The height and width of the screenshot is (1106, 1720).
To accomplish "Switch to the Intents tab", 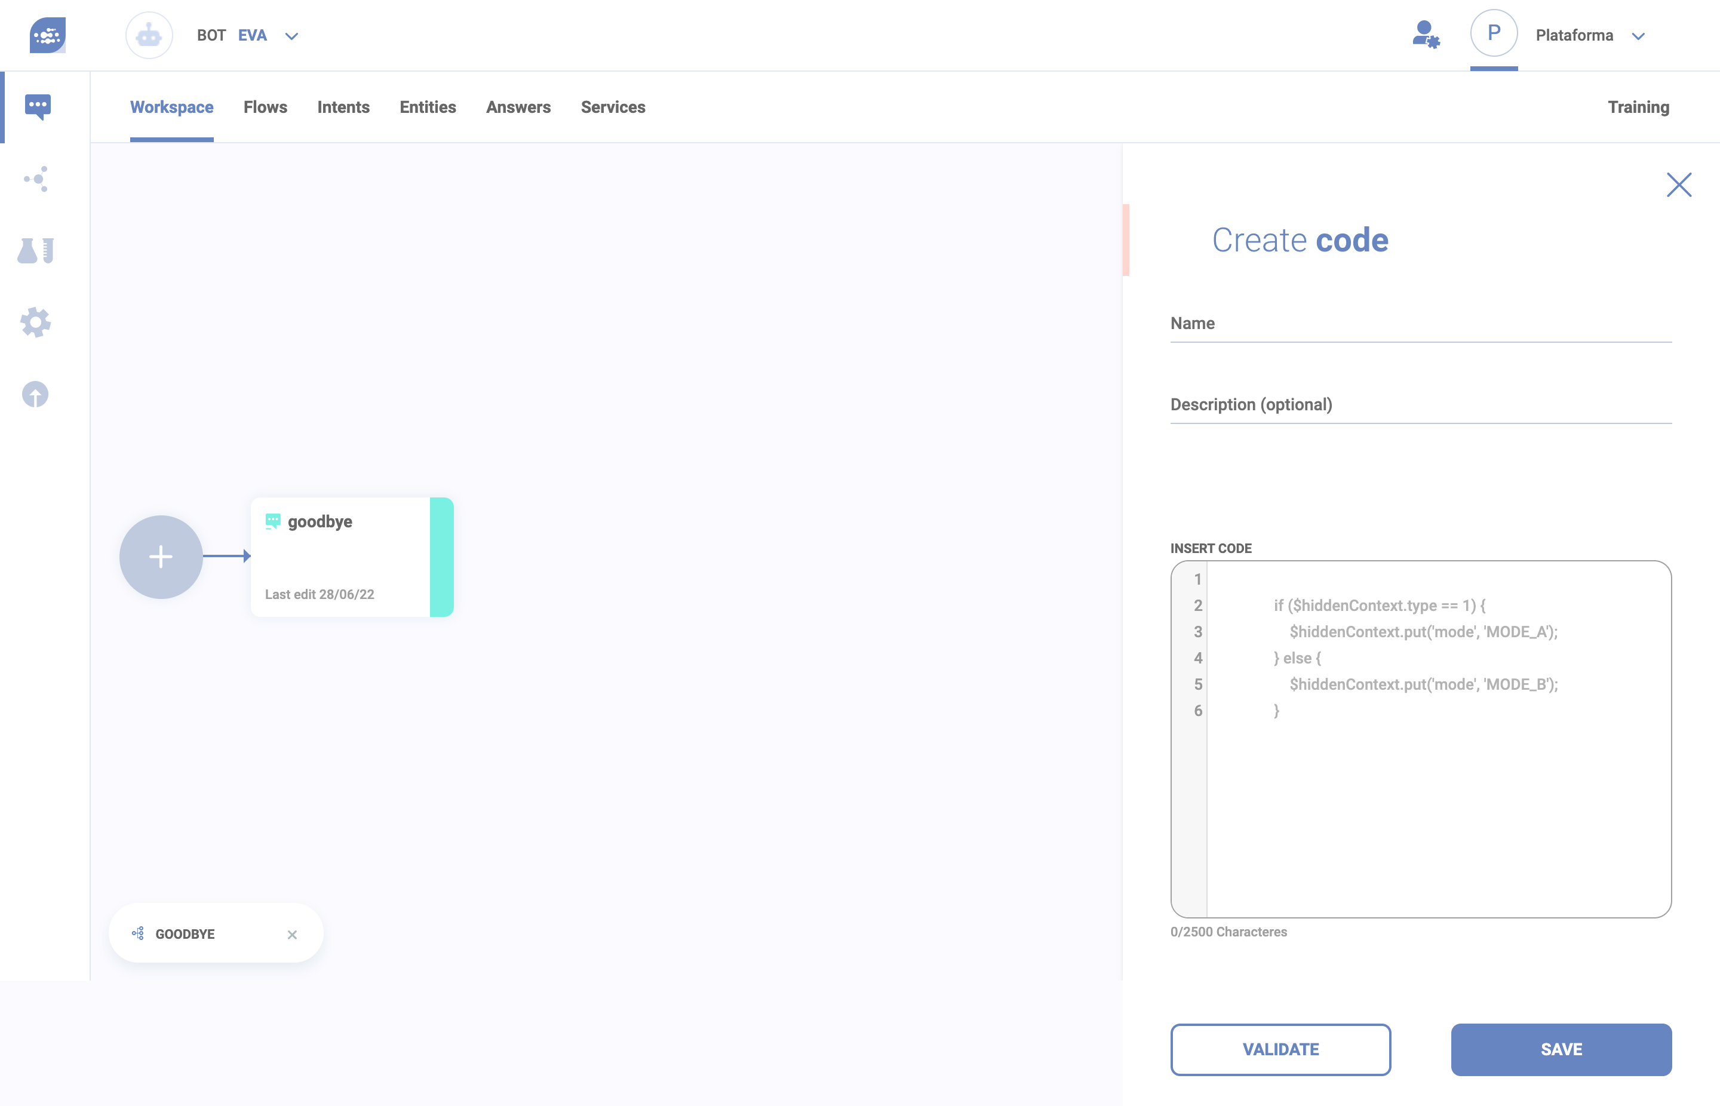I will click(343, 107).
